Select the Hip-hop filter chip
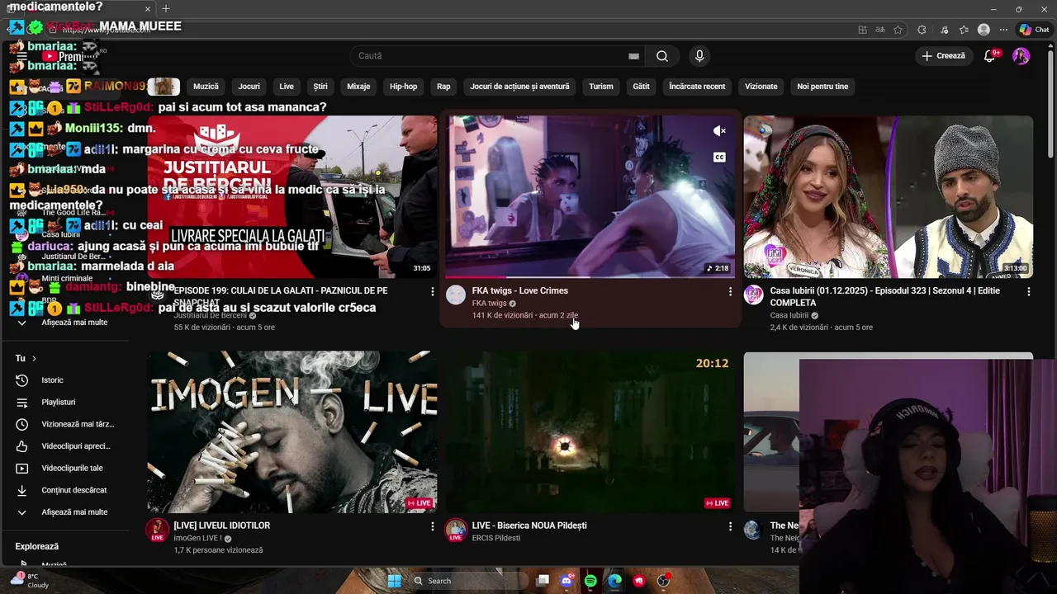The height and width of the screenshot is (594, 1057). pos(404,87)
